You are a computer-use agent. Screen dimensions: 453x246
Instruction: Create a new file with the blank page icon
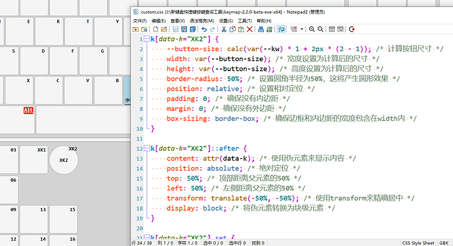[x=156, y=29]
